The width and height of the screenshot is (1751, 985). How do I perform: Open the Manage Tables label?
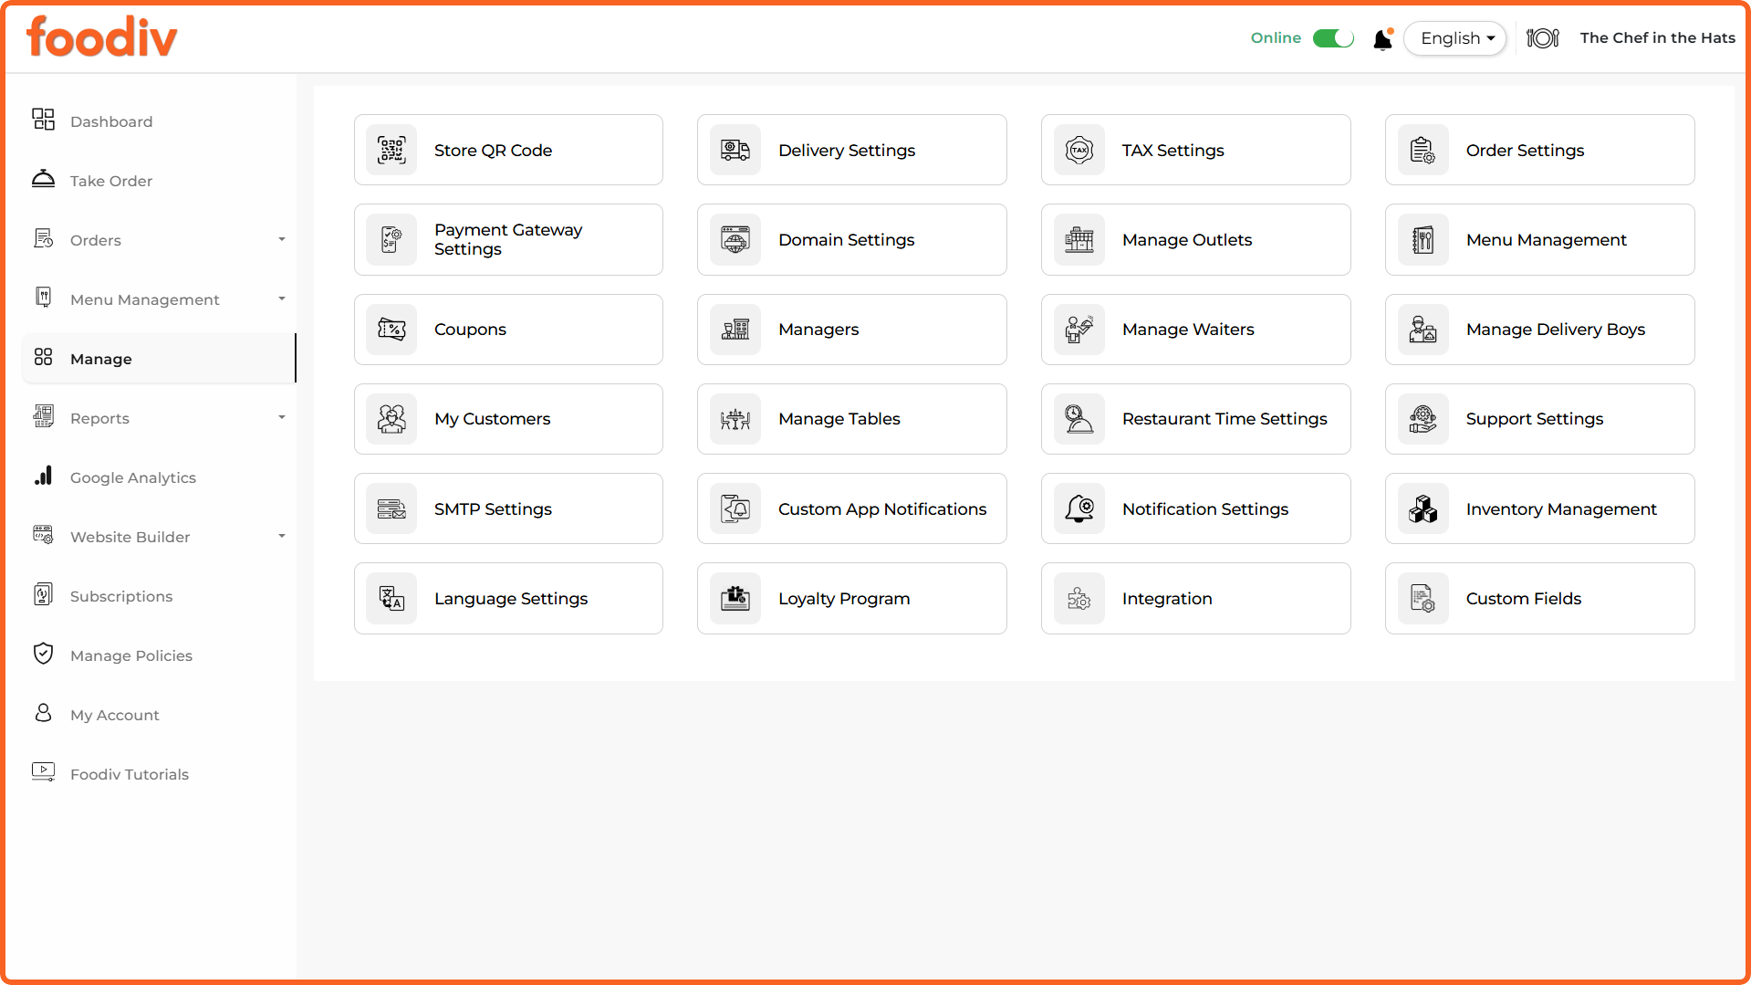(x=839, y=419)
